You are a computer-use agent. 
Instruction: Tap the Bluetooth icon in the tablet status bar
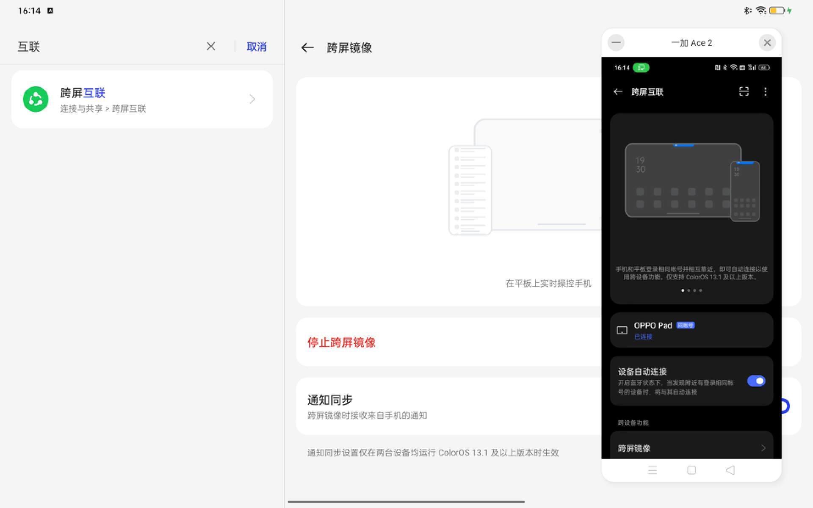746,10
